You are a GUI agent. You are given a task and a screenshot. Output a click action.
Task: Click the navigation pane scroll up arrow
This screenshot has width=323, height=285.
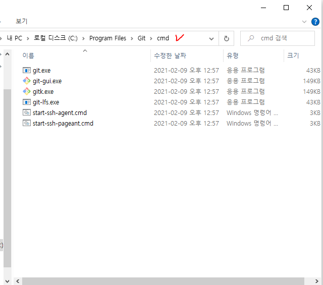point(8,54)
